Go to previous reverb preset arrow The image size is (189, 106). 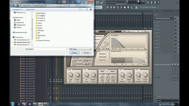96,32
